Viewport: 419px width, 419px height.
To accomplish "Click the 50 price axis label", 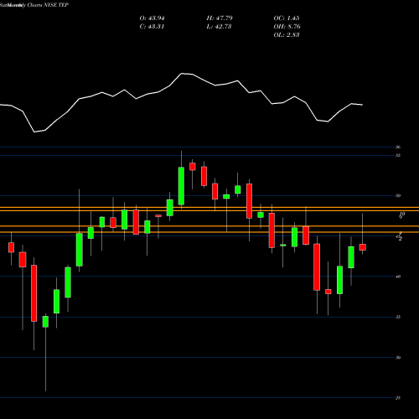I will point(398,195).
